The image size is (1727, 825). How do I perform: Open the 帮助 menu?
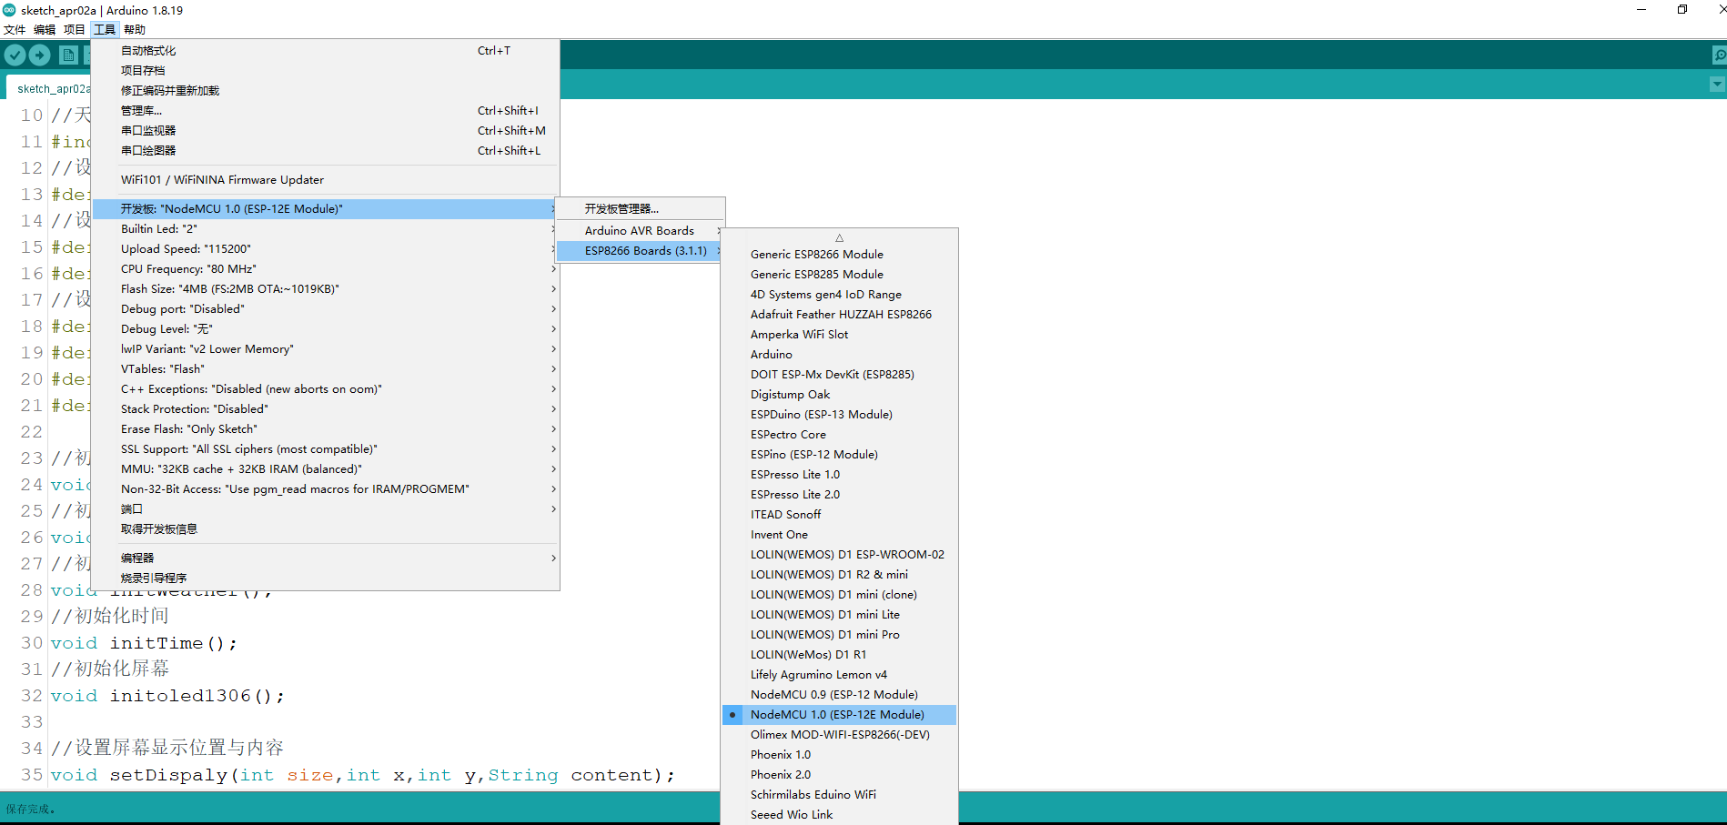coord(135,30)
